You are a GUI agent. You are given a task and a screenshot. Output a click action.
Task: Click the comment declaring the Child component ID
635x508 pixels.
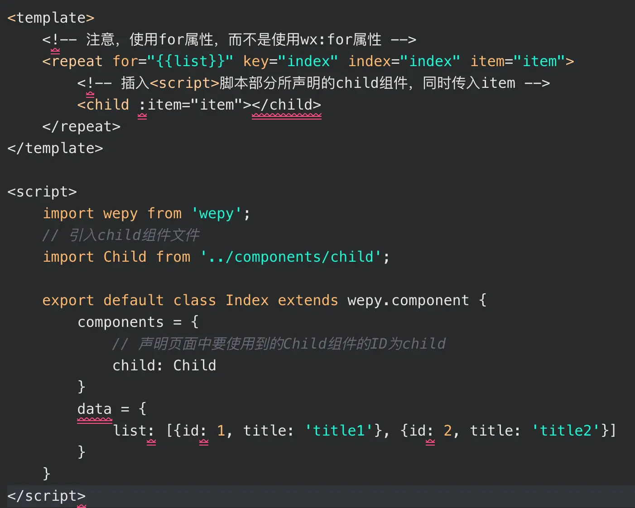[279, 344]
